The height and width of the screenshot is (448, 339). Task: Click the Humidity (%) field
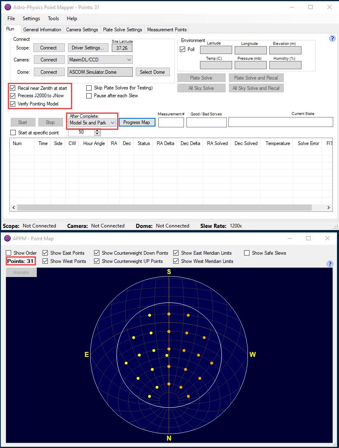[285, 65]
